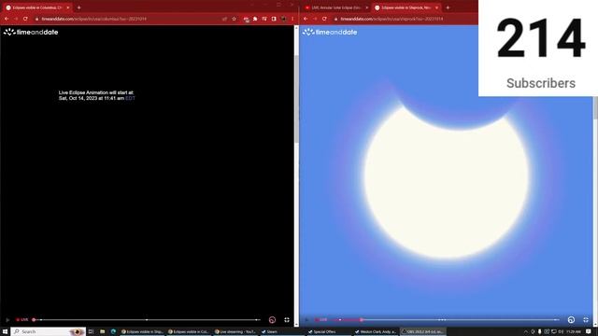598x336 pixels.
Task: Select the 'Eclipses visible in Shiprock' tab
Action: (x=406, y=7)
